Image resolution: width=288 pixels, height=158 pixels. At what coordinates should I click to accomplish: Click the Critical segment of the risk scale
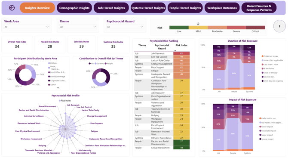tap(255, 28)
